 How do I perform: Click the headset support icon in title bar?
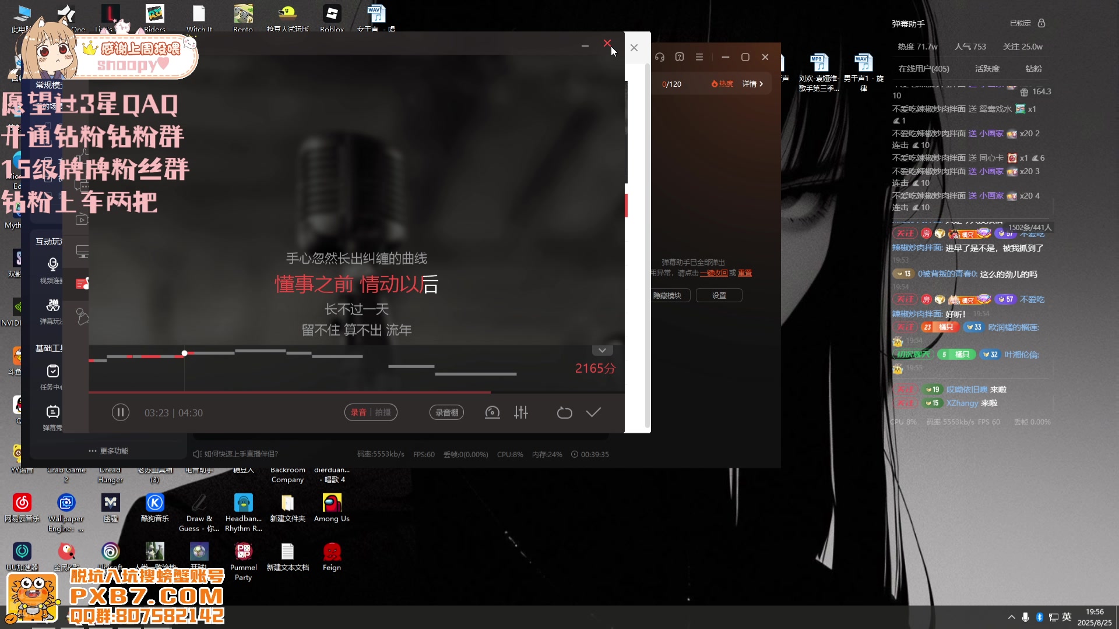click(x=660, y=57)
